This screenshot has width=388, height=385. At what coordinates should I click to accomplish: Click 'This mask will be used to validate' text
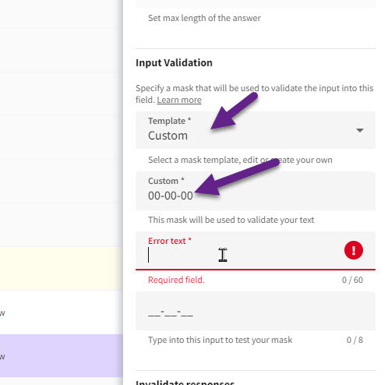point(231,220)
